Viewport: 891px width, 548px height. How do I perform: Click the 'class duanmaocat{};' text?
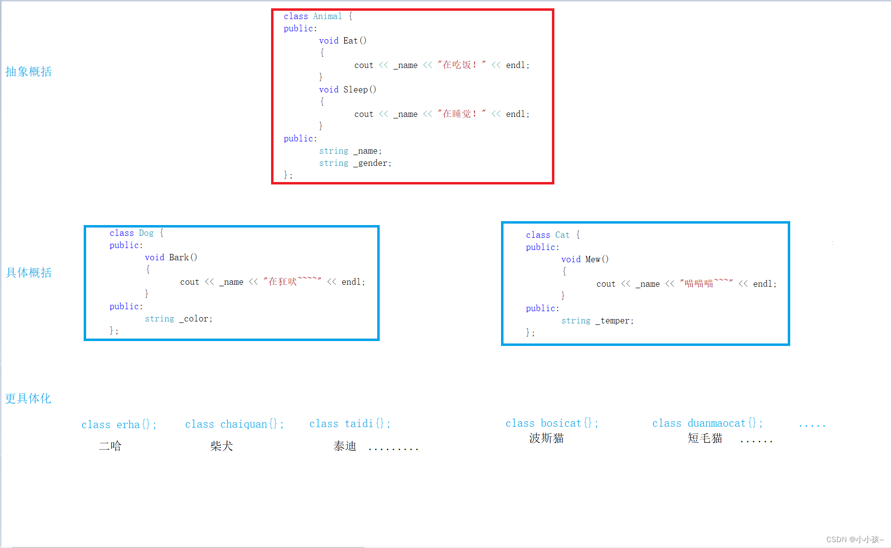(x=708, y=423)
